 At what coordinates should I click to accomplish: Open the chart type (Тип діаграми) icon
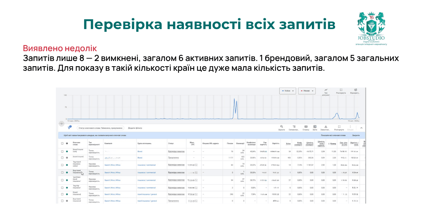point(326,90)
